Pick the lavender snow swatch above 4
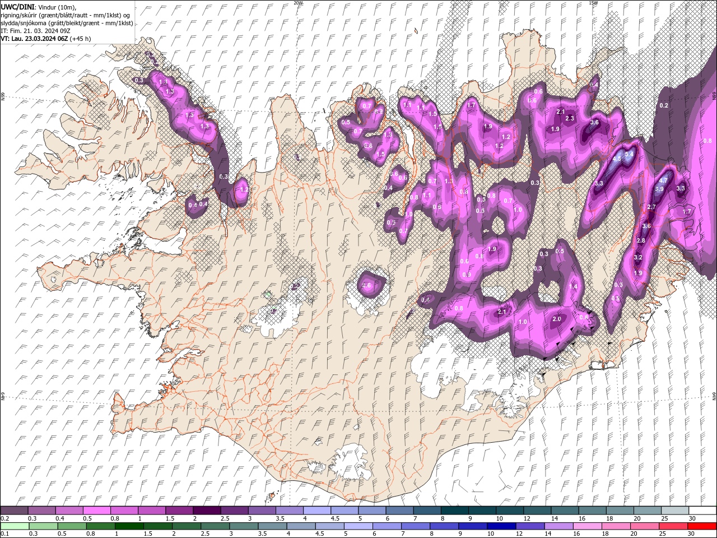 (x=317, y=511)
